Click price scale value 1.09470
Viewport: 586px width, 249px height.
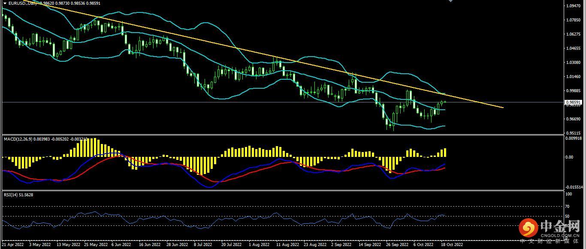point(574,6)
